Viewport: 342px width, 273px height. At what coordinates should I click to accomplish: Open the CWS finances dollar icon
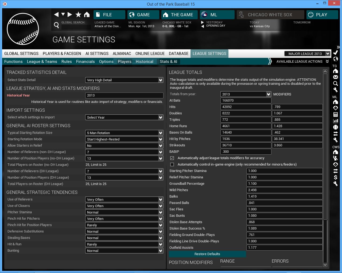[x=336, y=177]
